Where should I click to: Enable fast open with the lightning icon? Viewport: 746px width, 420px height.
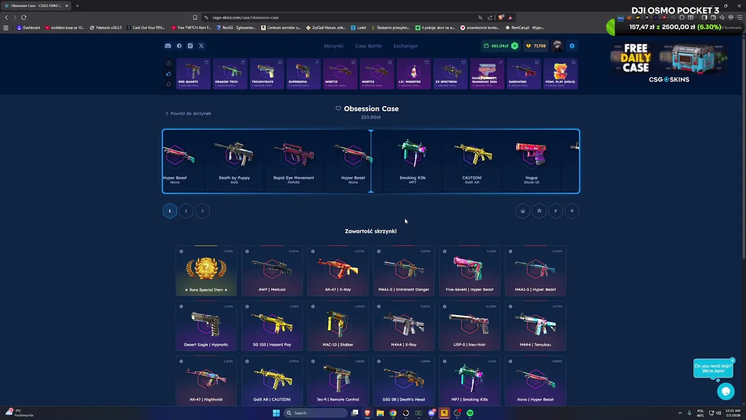point(555,211)
